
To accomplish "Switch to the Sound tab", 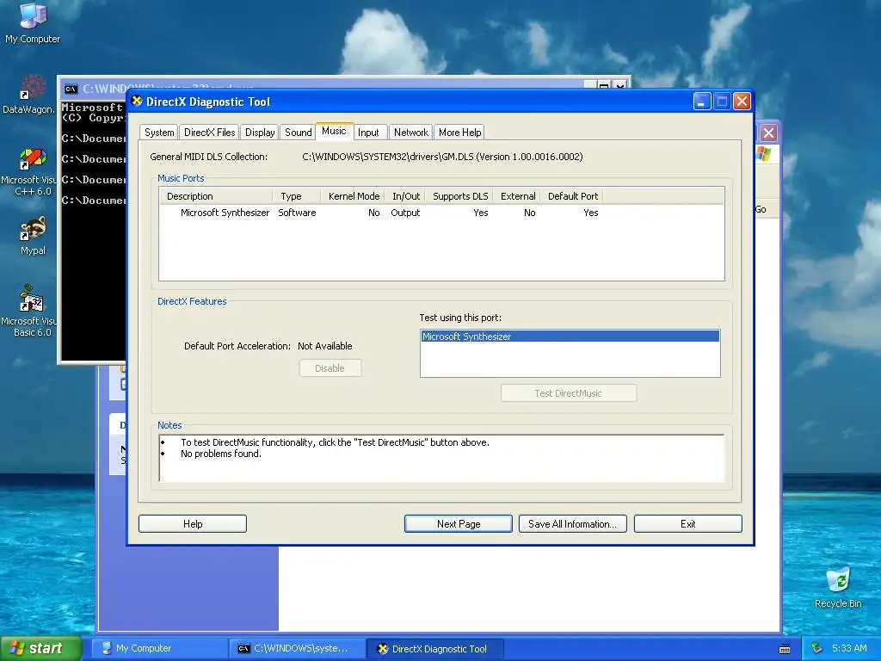I will 298,132.
